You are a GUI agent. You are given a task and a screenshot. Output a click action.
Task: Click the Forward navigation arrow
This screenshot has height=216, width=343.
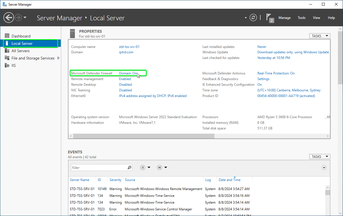pyautogui.click(x=18, y=17)
